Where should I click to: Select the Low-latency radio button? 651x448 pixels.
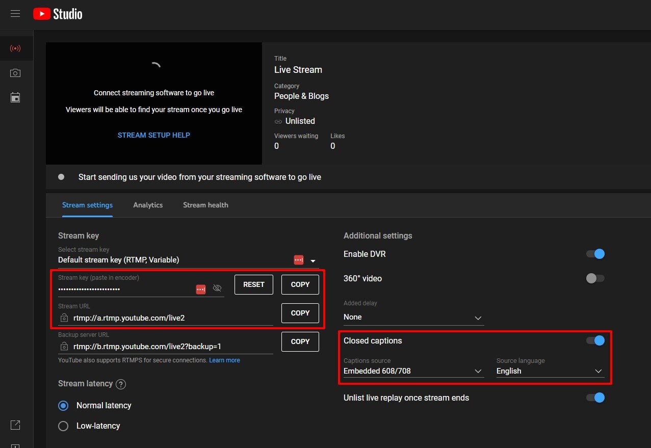click(63, 426)
